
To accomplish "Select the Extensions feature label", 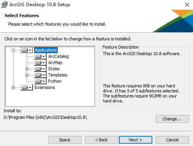I will [x=45, y=87].
